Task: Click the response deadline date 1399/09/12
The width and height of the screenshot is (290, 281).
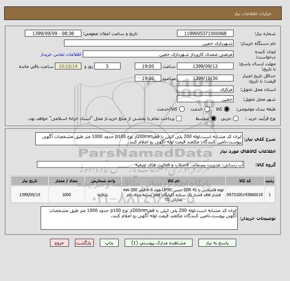Action: coord(205,66)
